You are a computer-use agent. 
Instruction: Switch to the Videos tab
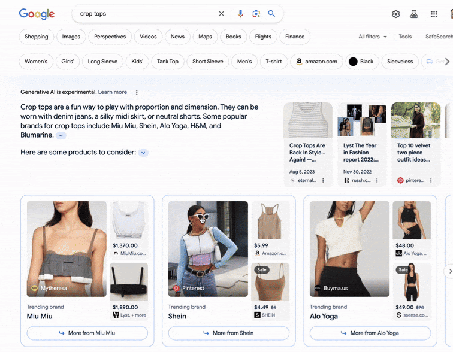point(148,37)
